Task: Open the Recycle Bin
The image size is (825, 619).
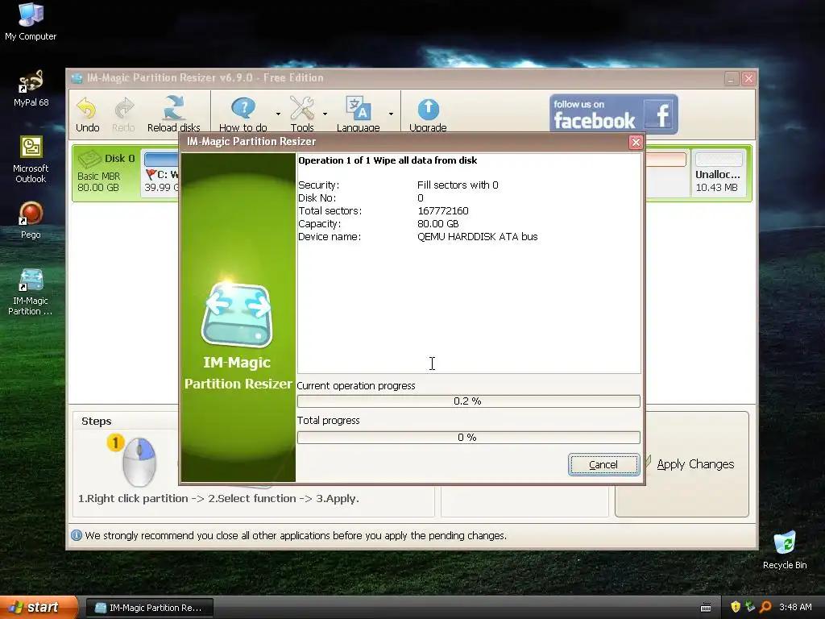Action: pos(785,550)
